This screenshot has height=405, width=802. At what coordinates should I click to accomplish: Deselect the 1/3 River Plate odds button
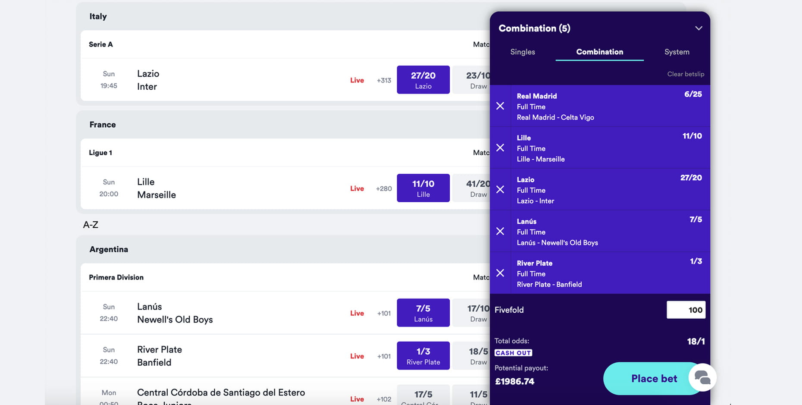[x=423, y=356]
